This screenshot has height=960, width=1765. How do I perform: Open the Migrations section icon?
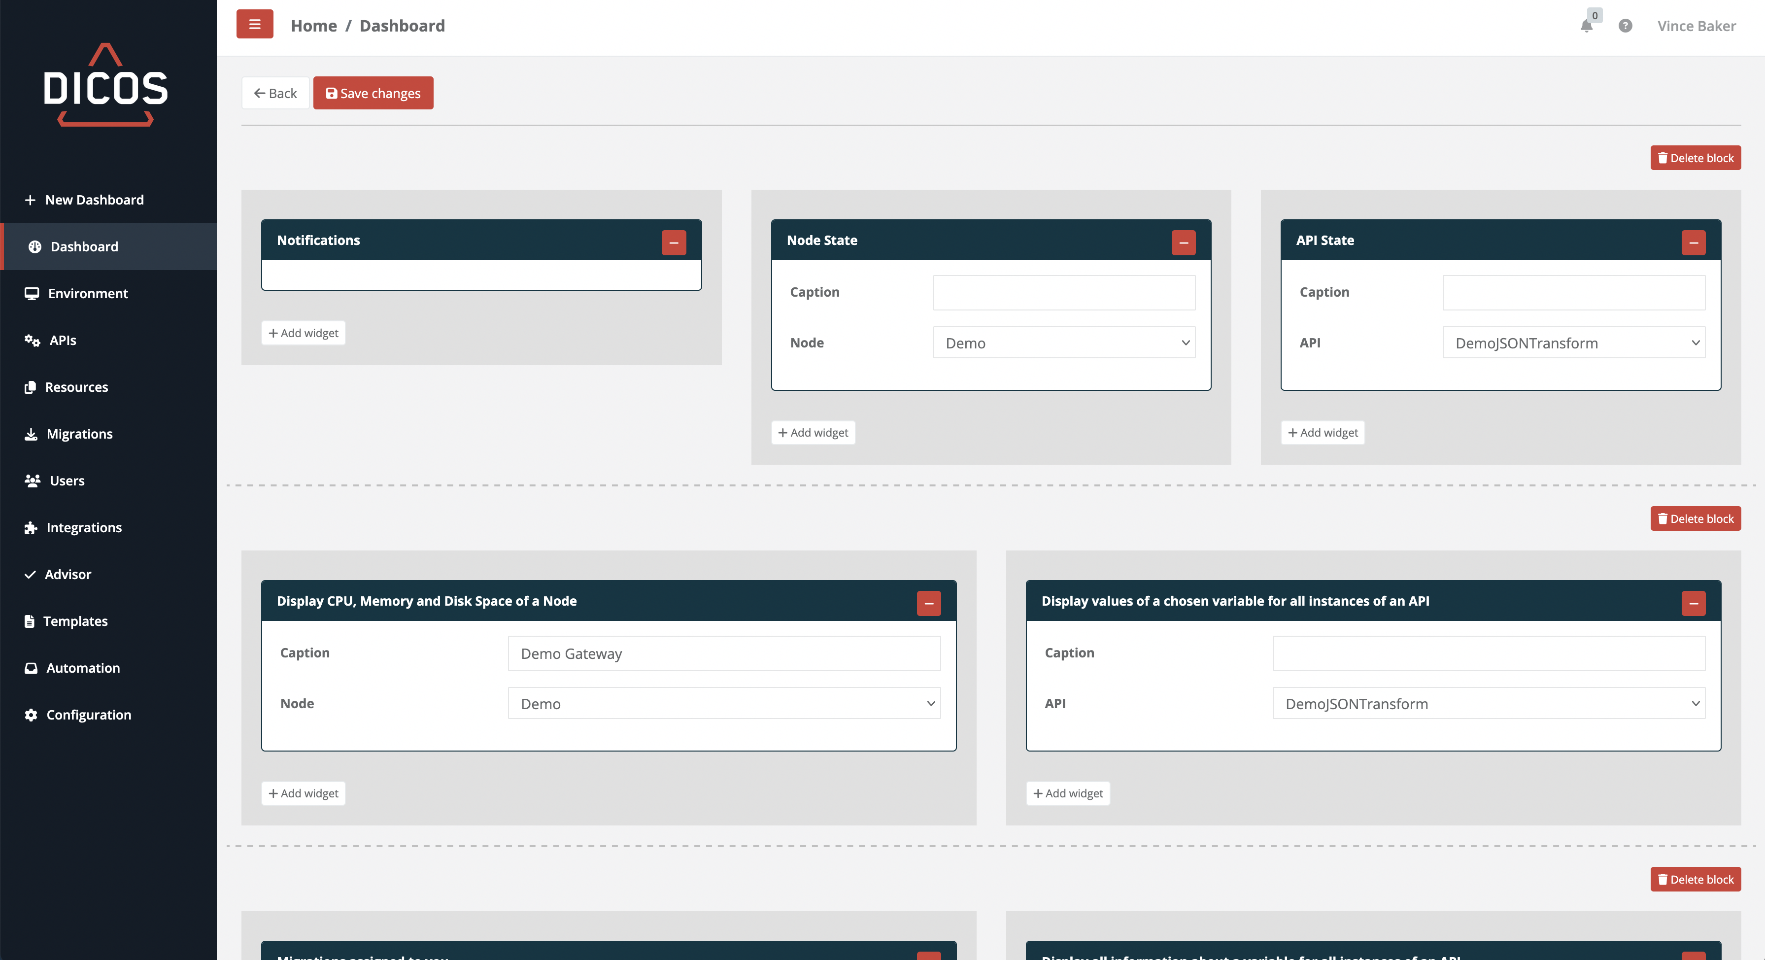point(31,434)
